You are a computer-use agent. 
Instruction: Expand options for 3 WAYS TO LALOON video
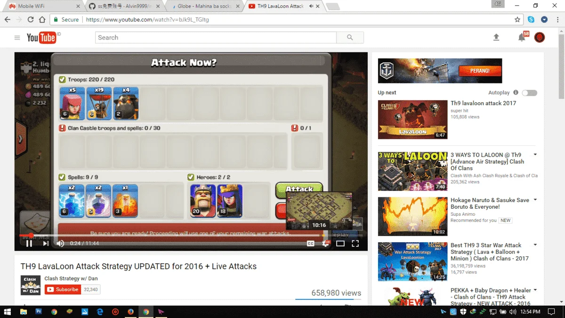pos(535,155)
